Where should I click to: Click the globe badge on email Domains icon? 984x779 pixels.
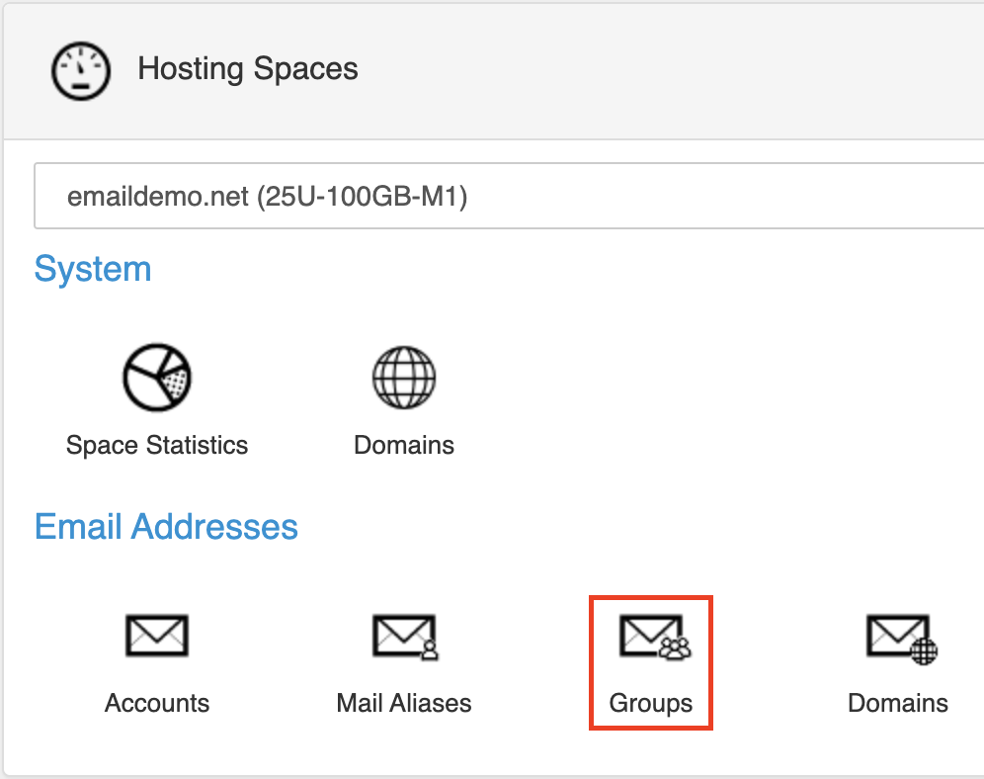[x=924, y=650]
